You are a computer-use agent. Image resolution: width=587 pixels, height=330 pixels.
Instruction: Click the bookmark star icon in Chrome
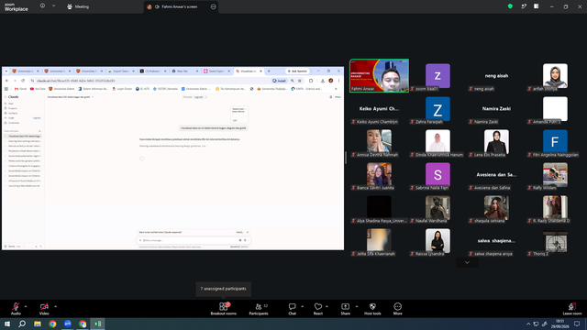coord(300,81)
